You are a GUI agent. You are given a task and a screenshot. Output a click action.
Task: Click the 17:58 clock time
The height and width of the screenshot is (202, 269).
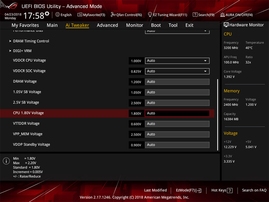pyautogui.click(x=34, y=16)
